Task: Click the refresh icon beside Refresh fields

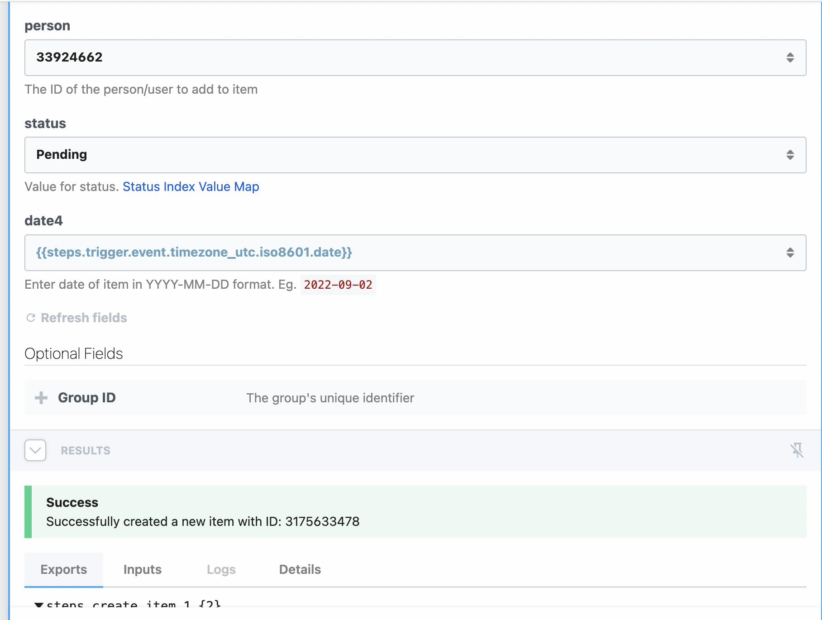Action: pyautogui.click(x=30, y=318)
